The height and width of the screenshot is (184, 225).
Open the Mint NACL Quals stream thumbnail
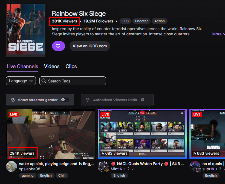[x=142, y=134]
